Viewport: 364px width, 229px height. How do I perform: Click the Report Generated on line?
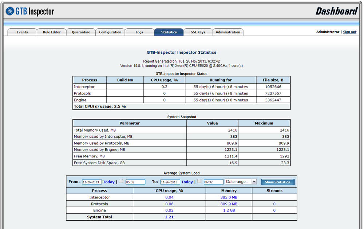[182, 61]
